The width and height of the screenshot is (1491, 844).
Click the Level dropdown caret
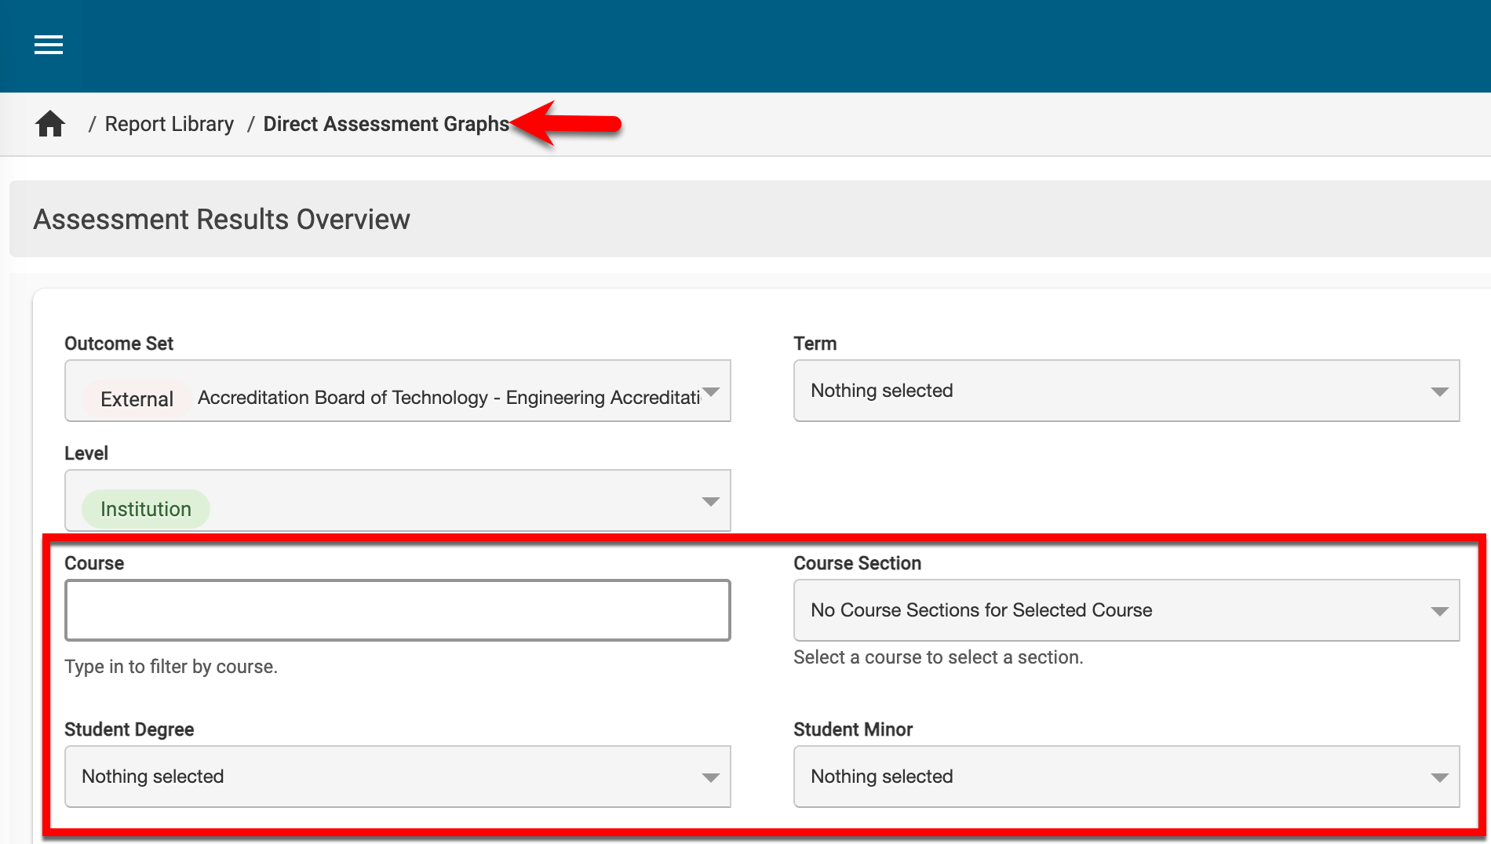[x=710, y=501]
